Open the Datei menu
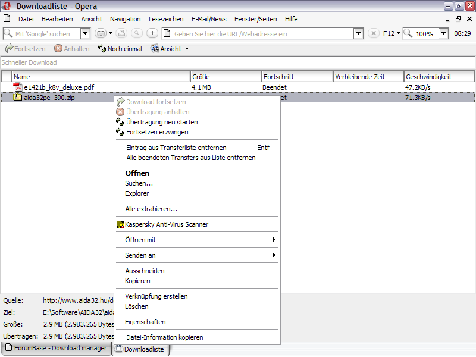The height and width of the screenshot is (357, 476). point(26,19)
